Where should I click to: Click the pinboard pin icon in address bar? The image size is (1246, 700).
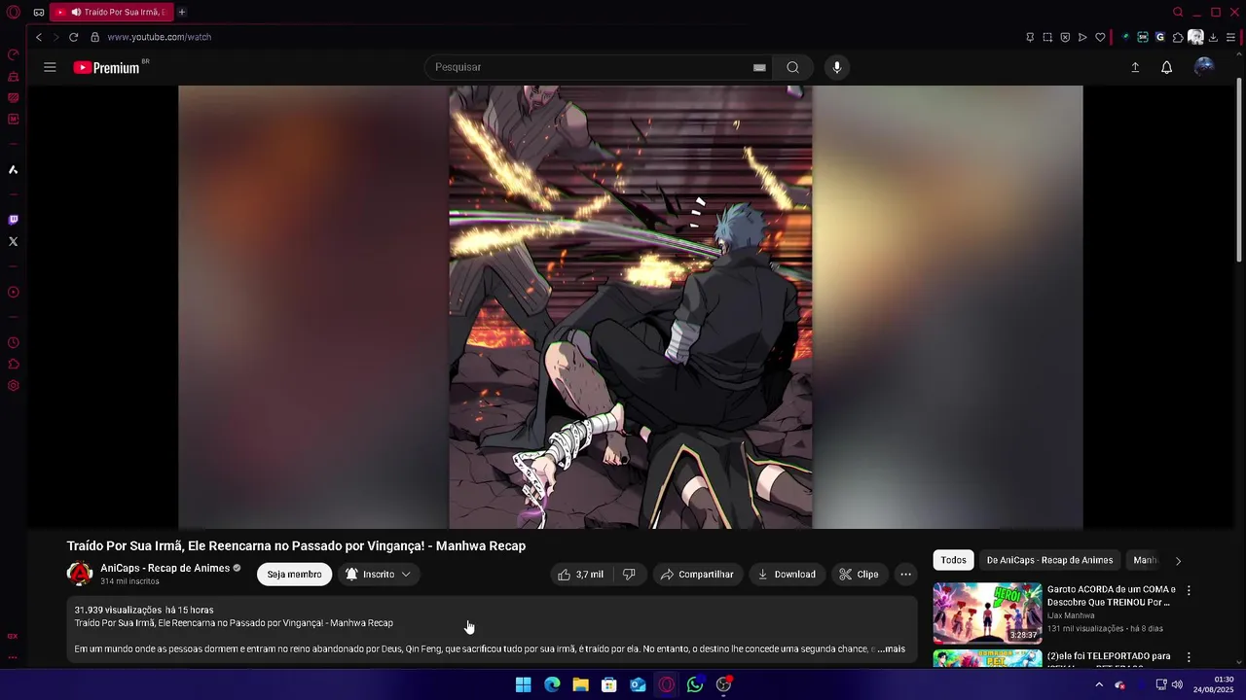(x=1030, y=37)
